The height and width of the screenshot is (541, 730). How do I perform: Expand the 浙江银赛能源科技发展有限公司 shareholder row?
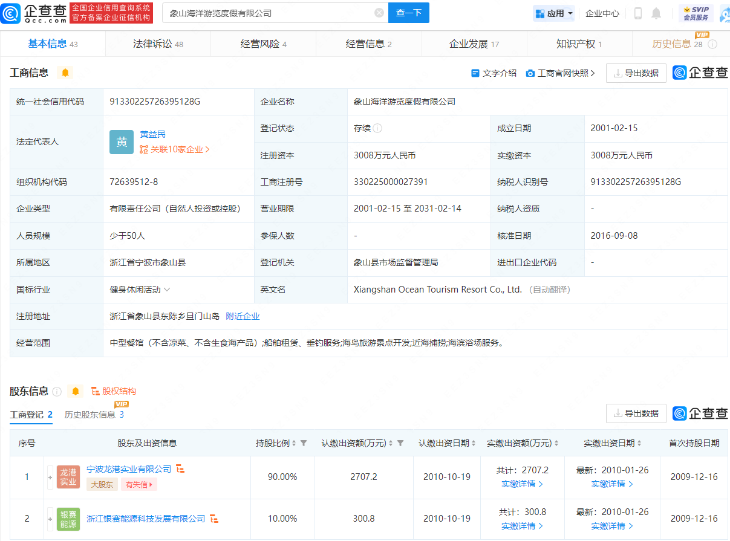(51, 519)
